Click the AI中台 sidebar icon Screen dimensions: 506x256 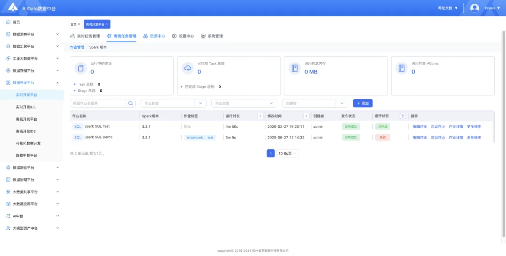(8, 216)
